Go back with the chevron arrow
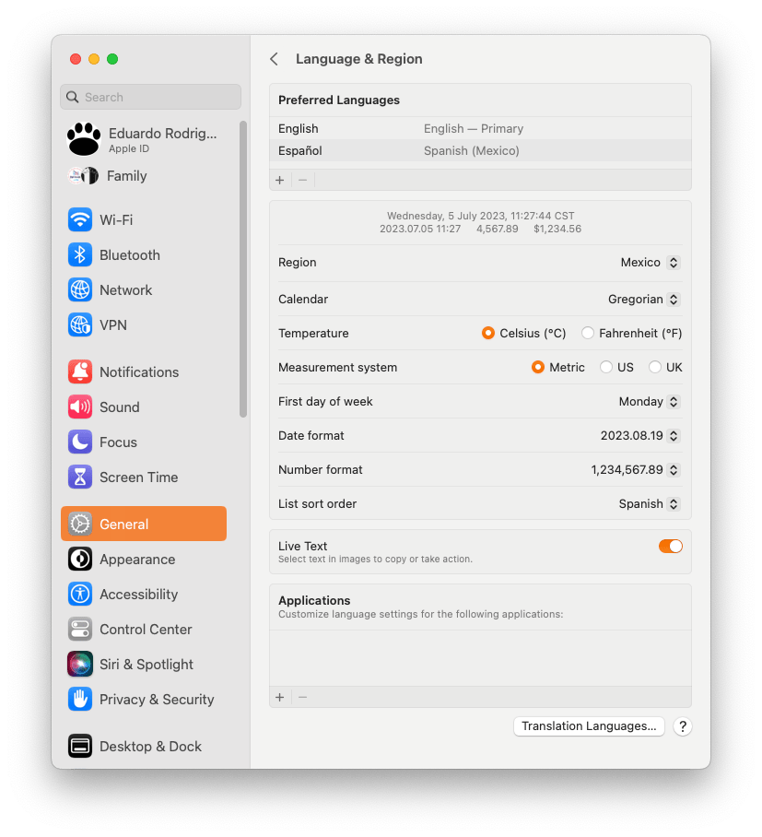 275,59
